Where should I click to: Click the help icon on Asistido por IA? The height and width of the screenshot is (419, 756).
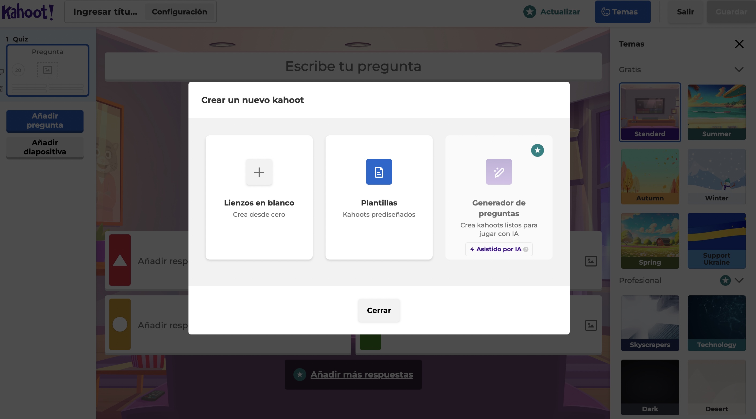click(526, 249)
